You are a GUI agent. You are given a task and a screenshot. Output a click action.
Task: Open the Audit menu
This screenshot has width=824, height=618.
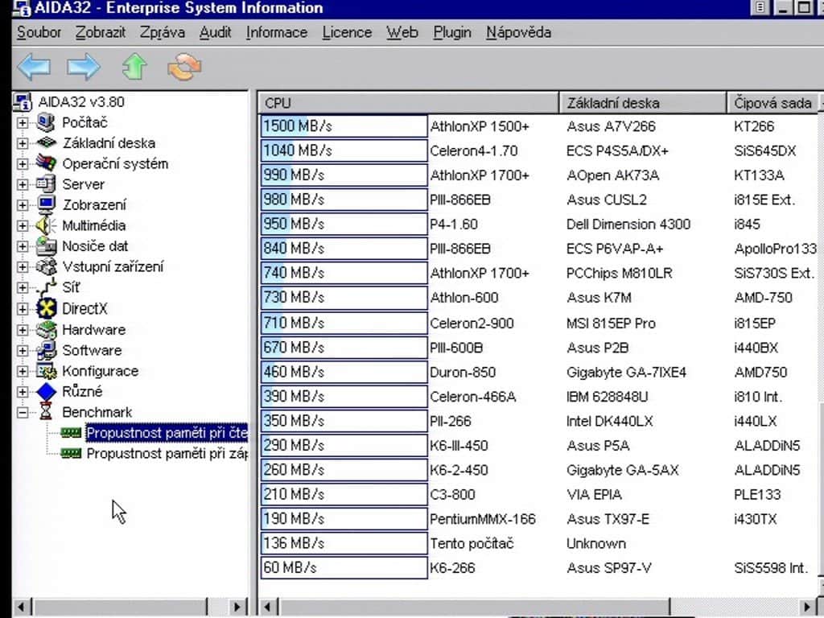(216, 32)
